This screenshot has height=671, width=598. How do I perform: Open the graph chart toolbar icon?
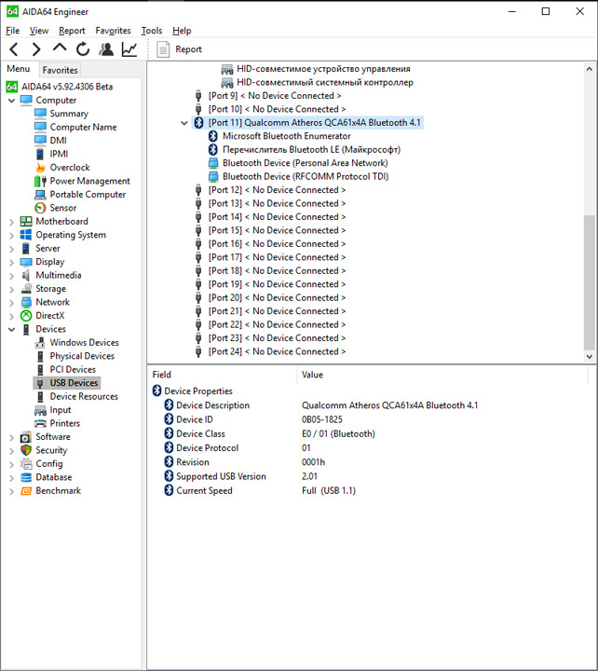pos(129,49)
